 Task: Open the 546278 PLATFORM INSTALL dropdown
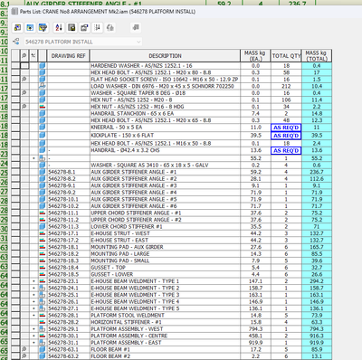pyautogui.click(x=83, y=42)
